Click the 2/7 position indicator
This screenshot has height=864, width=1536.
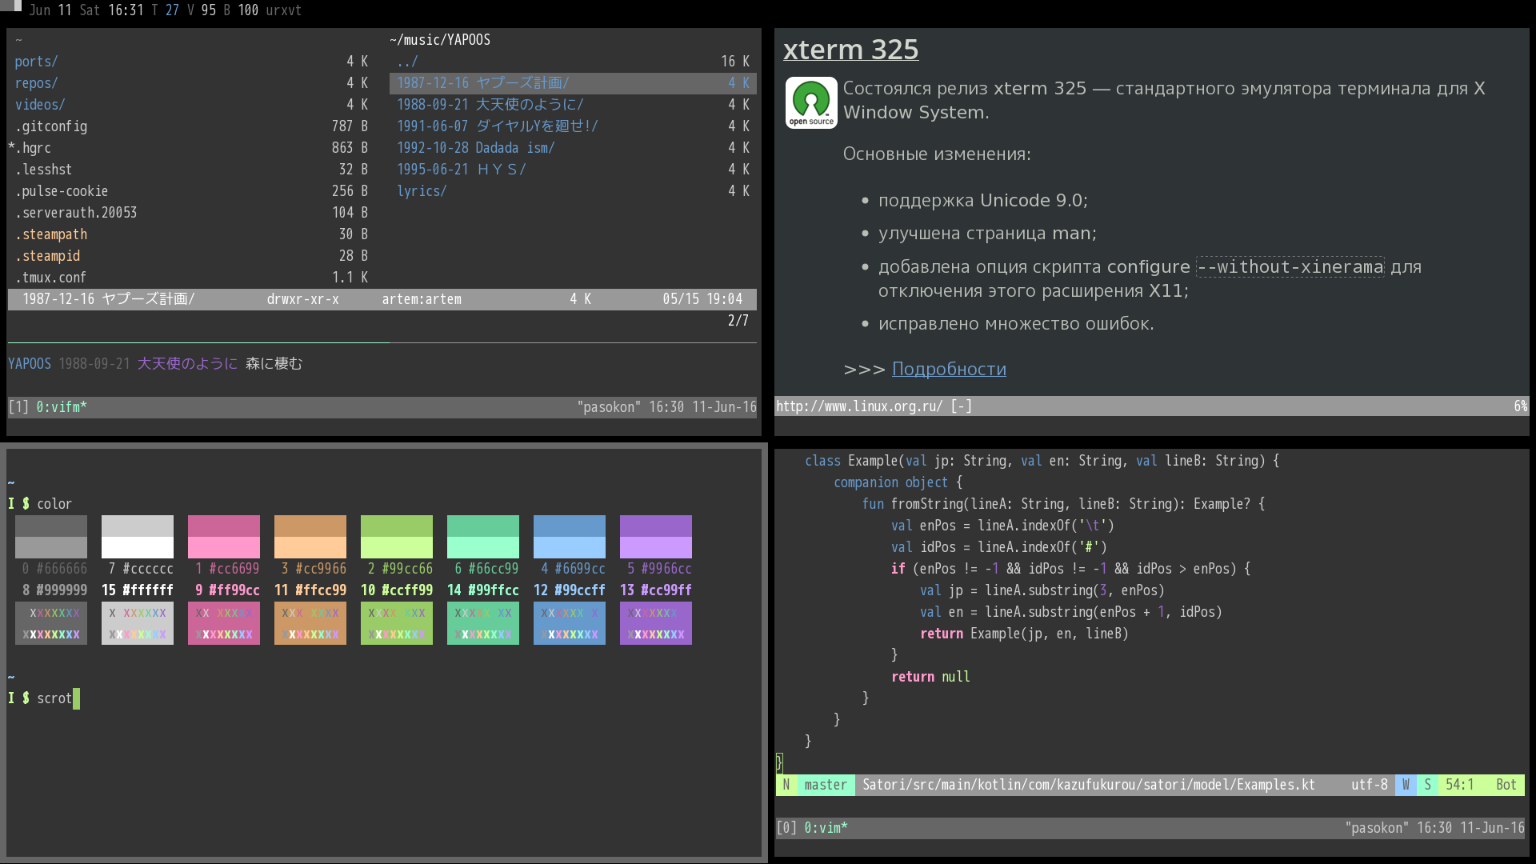[x=738, y=321]
